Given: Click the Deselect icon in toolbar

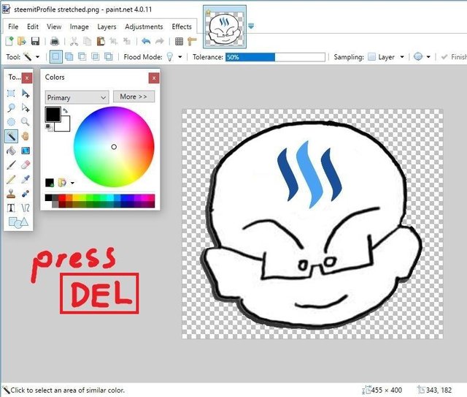Looking at the screenshot, I should (126, 41).
